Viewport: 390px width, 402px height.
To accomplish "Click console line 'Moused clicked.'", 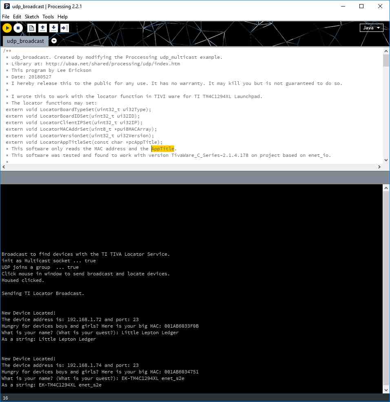I will pyautogui.click(x=23, y=280).
